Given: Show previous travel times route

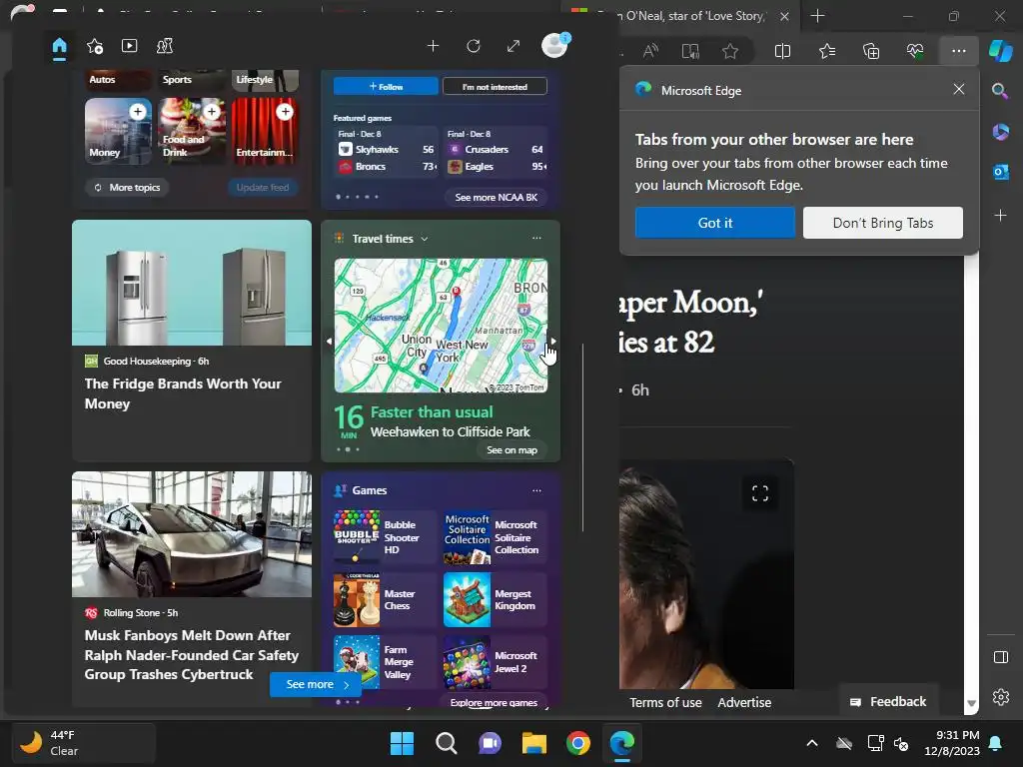Looking at the screenshot, I should click(329, 341).
